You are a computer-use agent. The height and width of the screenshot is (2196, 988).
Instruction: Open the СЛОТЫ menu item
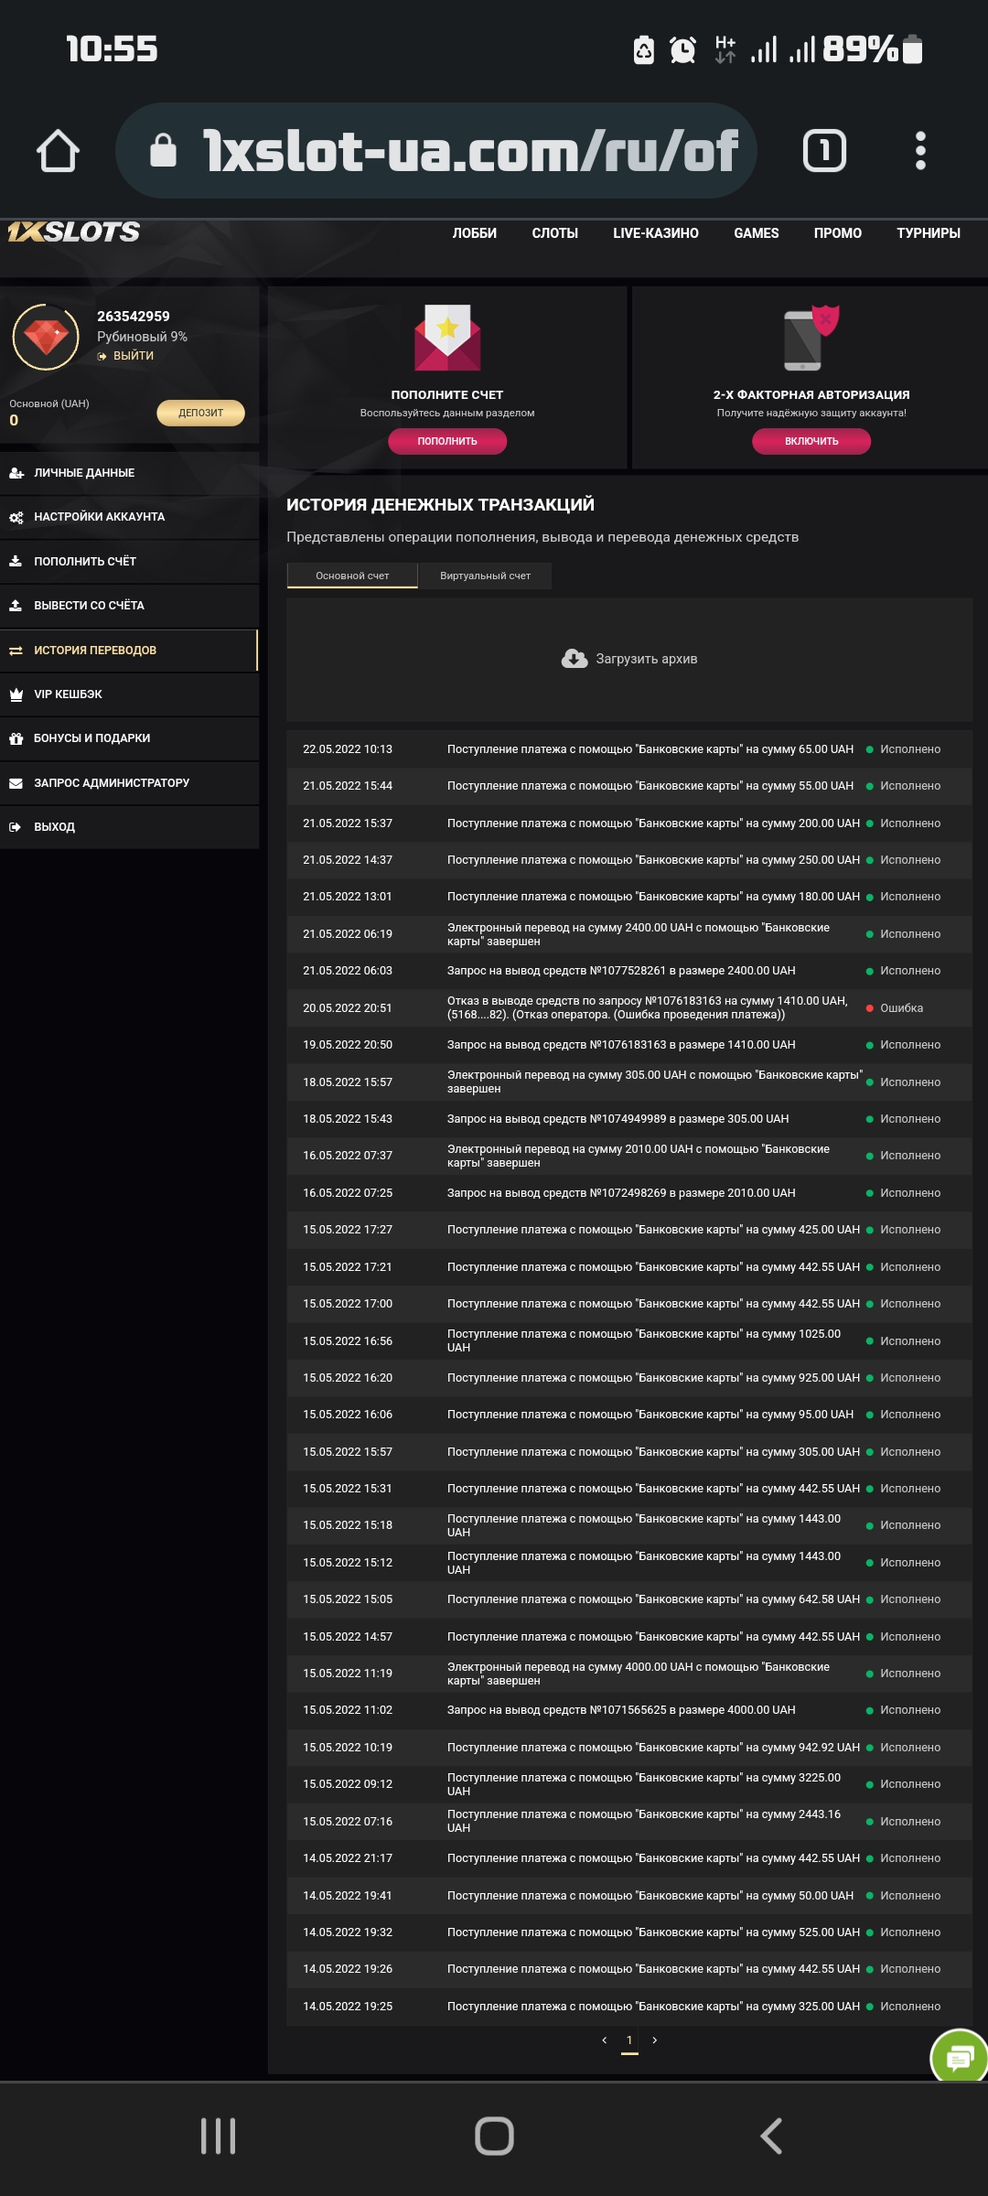[x=554, y=233]
